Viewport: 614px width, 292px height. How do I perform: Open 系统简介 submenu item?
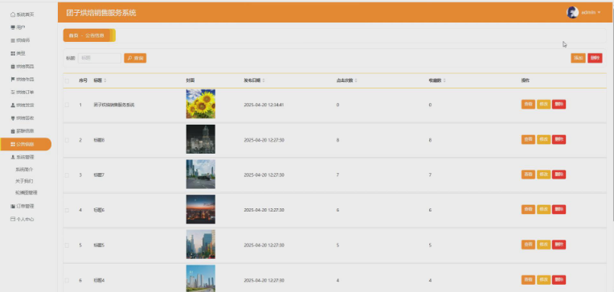pos(24,170)
